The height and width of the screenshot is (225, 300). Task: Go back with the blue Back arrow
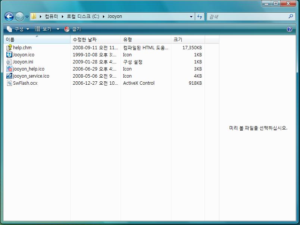tap(9, 17)
